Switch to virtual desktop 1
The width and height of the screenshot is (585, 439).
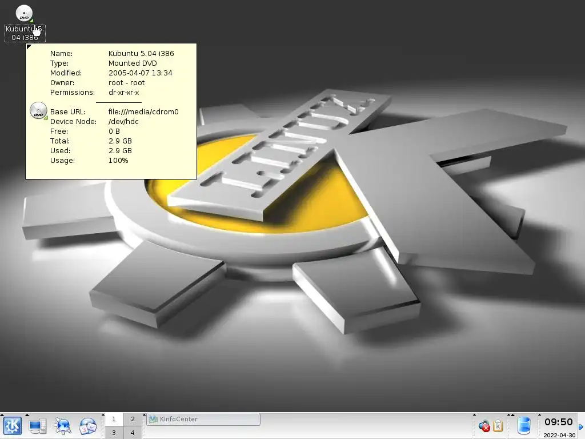[114, 419]
